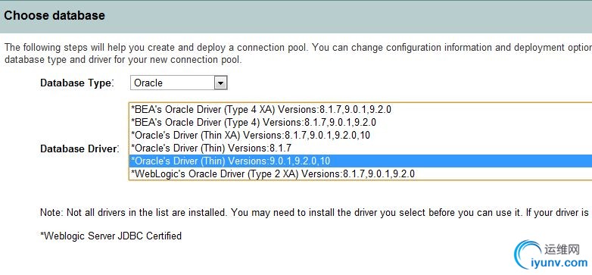Click the Choose database heading

(x=55, y=16)
